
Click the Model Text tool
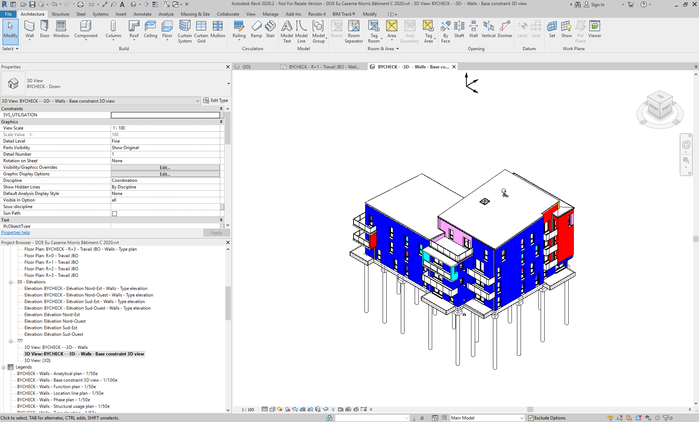[x=287, y=31]
